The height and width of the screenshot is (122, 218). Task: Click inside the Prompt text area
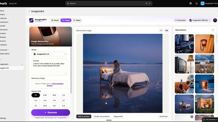click(x=50, y=67)
